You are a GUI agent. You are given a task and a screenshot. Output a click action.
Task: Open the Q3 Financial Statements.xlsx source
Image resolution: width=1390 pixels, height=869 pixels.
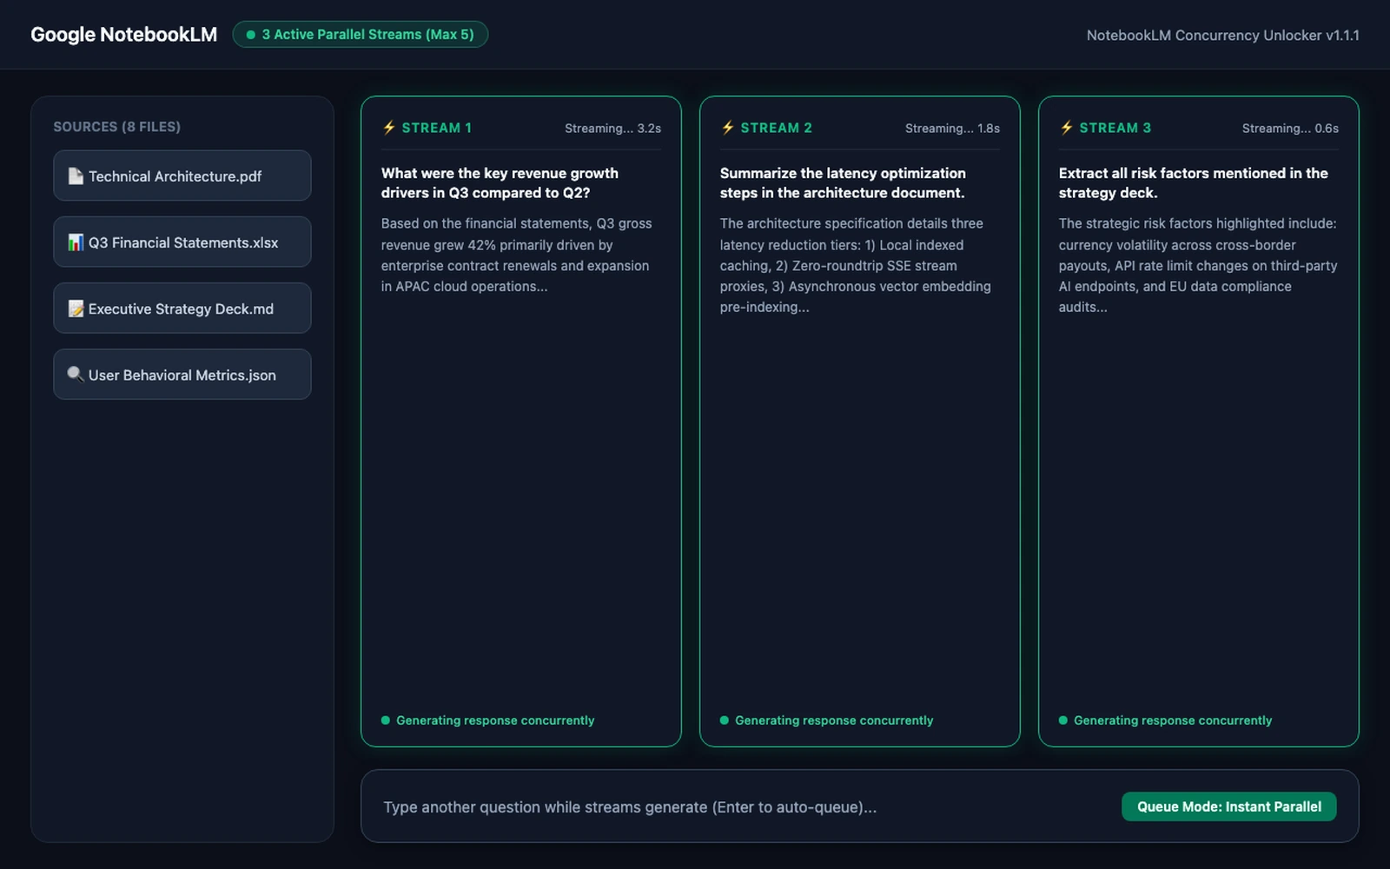pos(182,242)
